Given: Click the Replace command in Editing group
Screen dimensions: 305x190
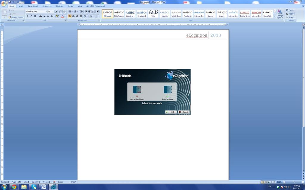Looking at the screenshot, I should (290, 14).
